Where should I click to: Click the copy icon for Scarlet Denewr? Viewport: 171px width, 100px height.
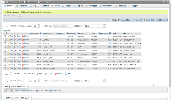click(x=15, y=51)
